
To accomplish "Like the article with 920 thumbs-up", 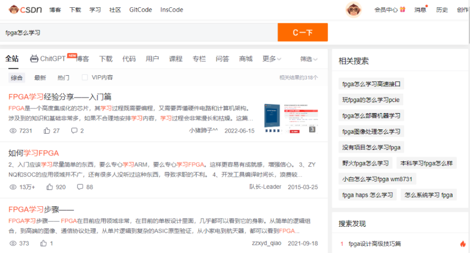I will pos(50,187).
